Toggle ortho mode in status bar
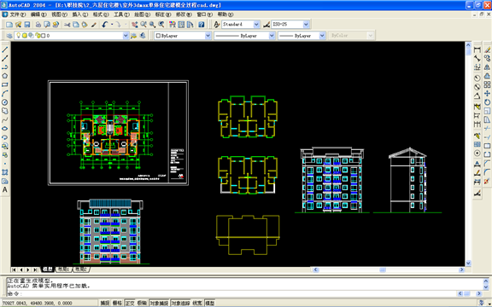The image size is (492, 307). pos(130,303)
